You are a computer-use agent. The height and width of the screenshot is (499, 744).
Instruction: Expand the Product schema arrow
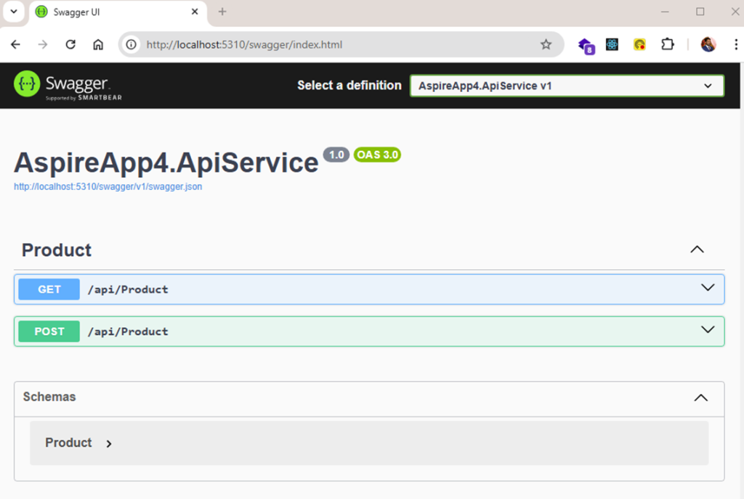tap(109, 444)
